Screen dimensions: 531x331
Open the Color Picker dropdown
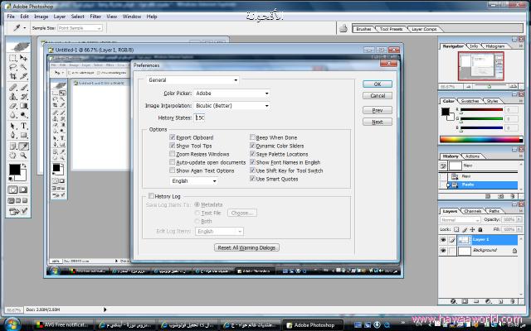point(231,94)
